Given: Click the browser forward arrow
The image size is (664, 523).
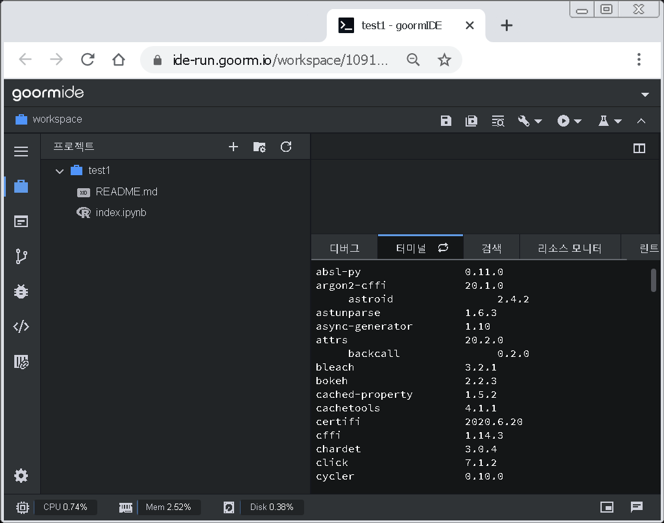Looking at the screenshot, I should pos(56,59).
